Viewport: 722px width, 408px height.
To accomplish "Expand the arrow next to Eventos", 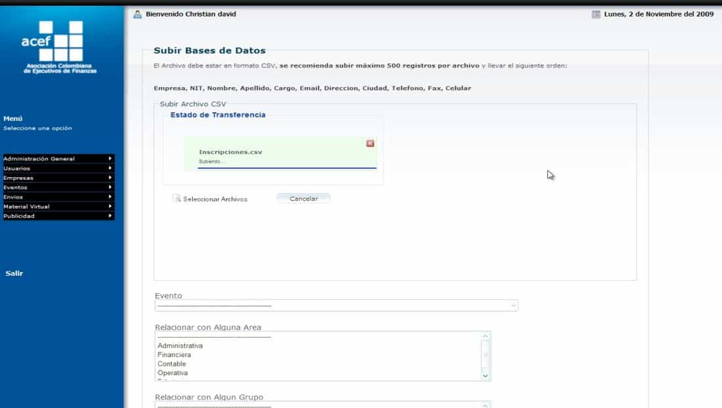I will (110, 187).
